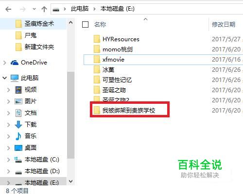Screen dimensions: 243x194
Task: Click 此电脑 in the address breadcrumb
Action: [x=80, y=9]
